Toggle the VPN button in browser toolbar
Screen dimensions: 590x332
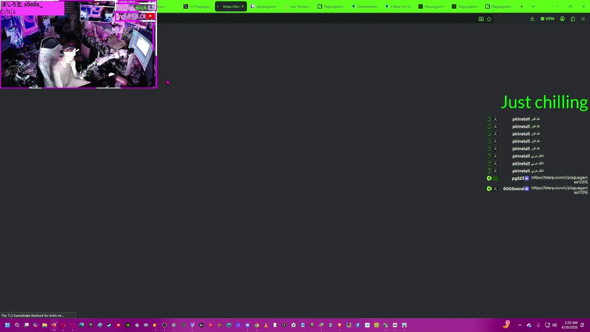point(547,19)
